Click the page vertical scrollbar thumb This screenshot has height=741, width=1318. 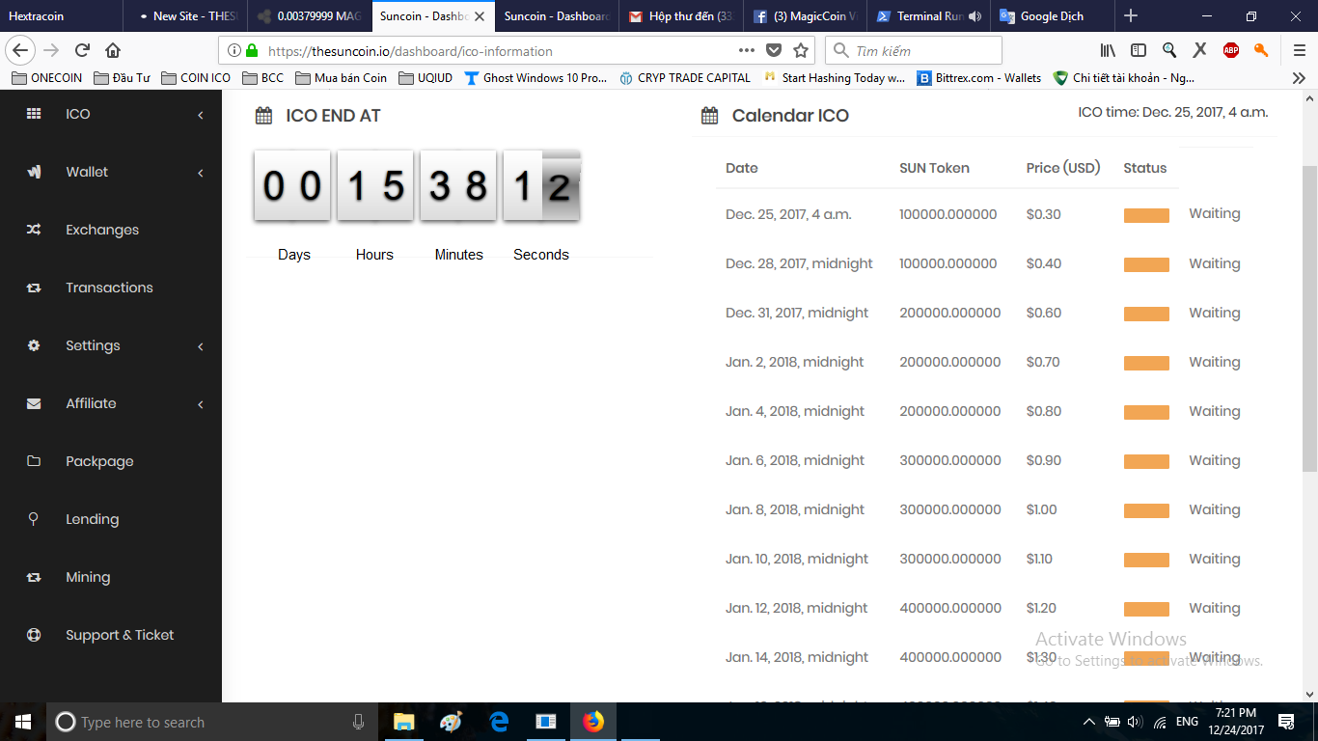click(1309, 317)
